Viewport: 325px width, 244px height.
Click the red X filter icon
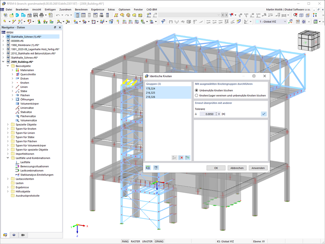231,15
